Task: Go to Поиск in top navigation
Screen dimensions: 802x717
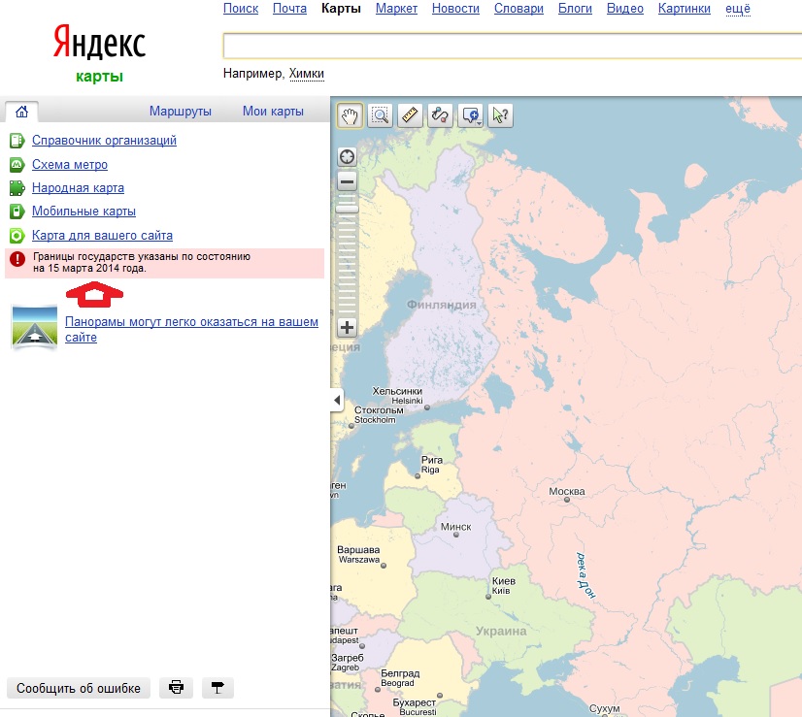Action: click(x=241, y=8)
